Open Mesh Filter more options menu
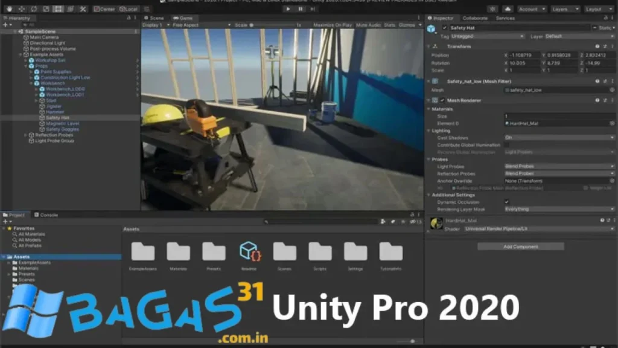Image resolution: width=618 pixels, height=348 pixels. click(x=613, y=81)
